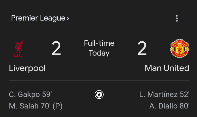Select the Liverpool team name
This screenshot has height=117, width=197.
click(x=27, y=68)
